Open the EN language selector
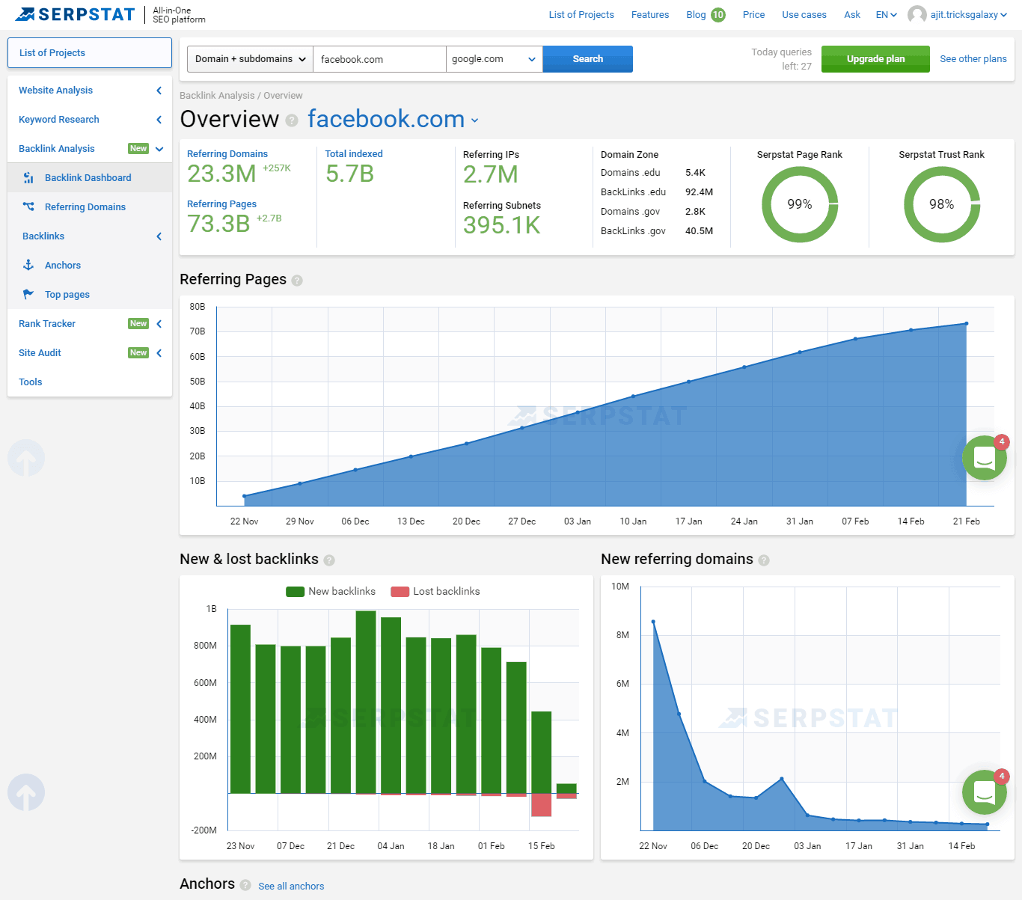The height and width of the screenshot is (900, 1022). coord(886,15)
